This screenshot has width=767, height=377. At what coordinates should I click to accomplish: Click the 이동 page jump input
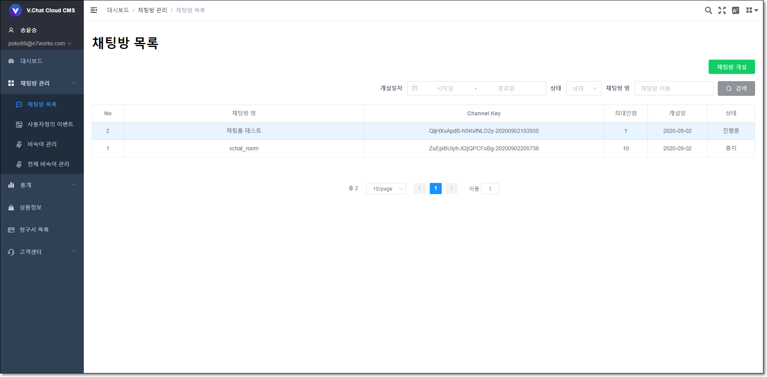point(490,188)
